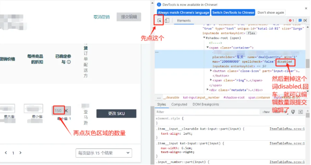Click the struck-through text-align: right property
Screen dimensions: 311x165
pyautogui.click(x=178, y=152)
